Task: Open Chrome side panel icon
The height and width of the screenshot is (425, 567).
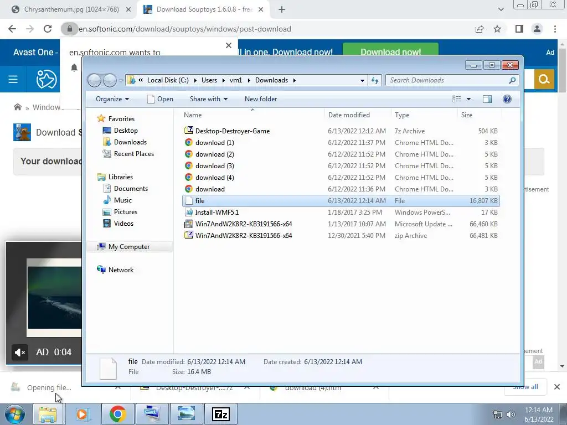Action: [x=519, y=29]
